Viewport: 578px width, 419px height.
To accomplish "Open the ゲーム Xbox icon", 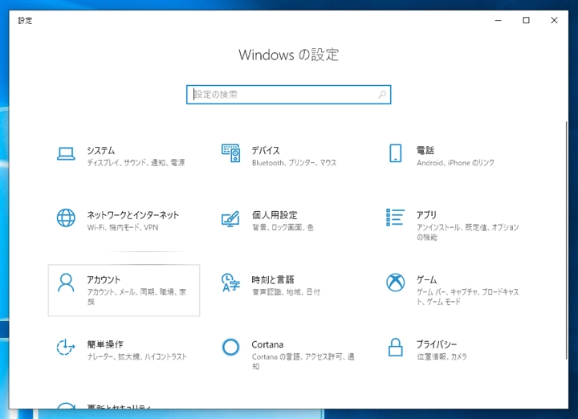I will coord(396,283).
